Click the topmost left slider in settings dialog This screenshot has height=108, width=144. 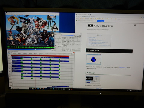click(x=58, y=37)
